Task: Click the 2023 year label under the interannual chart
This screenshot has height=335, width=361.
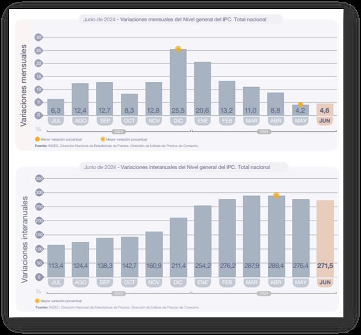Action: point(117,294)
